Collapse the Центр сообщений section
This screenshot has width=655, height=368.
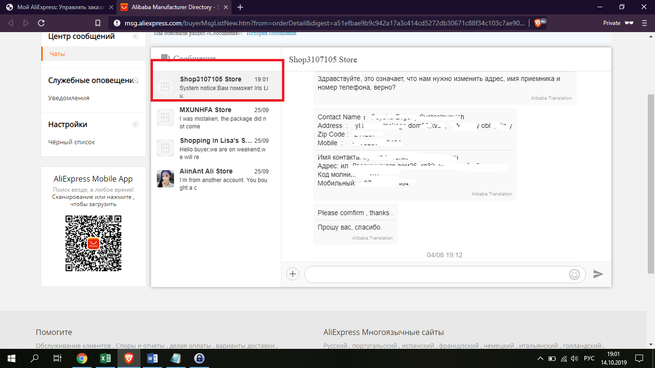click(x=135, y=36)
